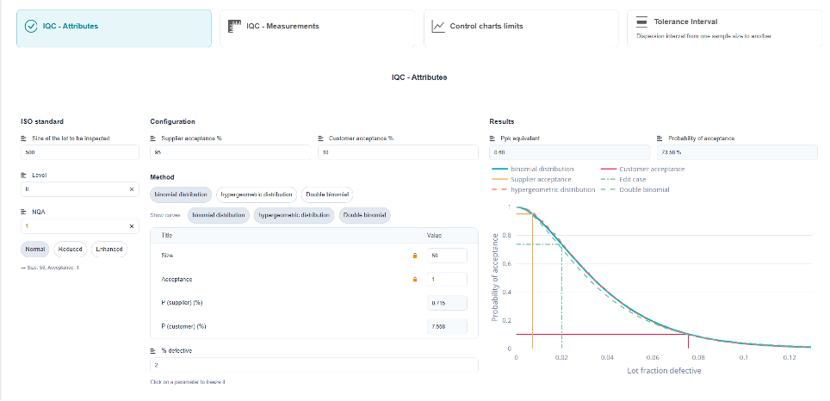Click the orange lock icon beside Acceptance
830x401 pixels.
[x=415, y=280]
